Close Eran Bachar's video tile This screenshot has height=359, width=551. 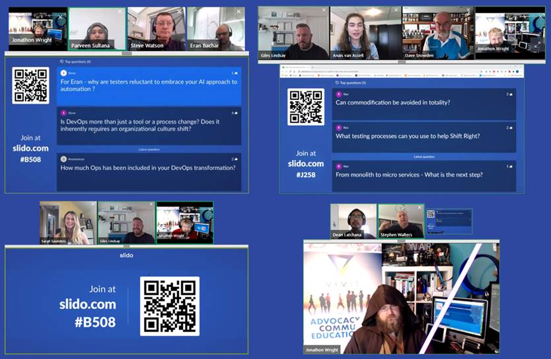pos(239,11)
